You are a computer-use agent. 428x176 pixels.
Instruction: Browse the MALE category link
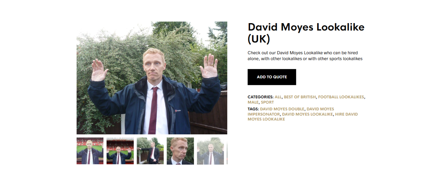pyautogui.click(x=253, y=102)
